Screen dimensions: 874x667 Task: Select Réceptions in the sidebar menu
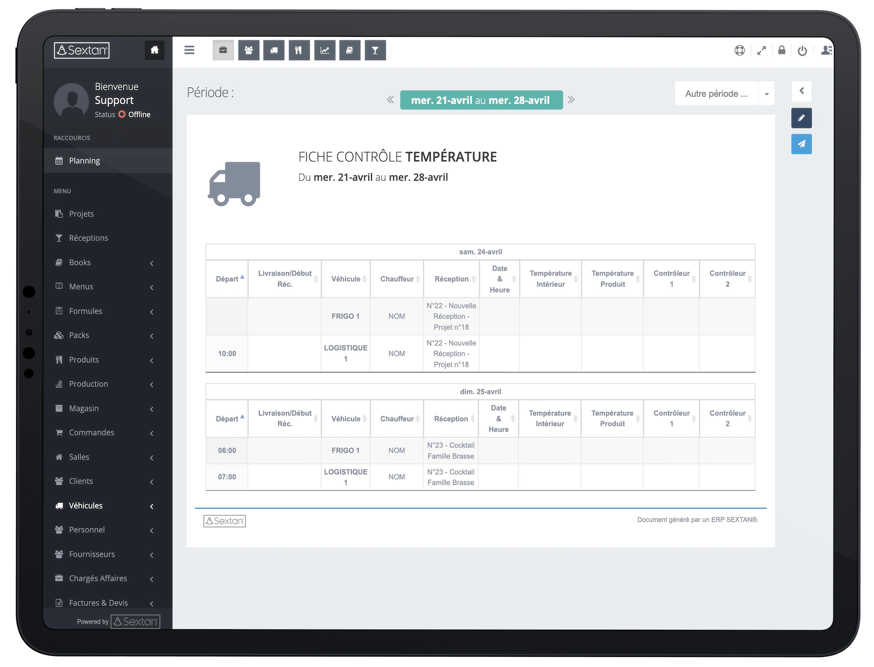click(88, 238)
